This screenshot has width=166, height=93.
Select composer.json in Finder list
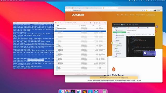[x=80, y=49]
